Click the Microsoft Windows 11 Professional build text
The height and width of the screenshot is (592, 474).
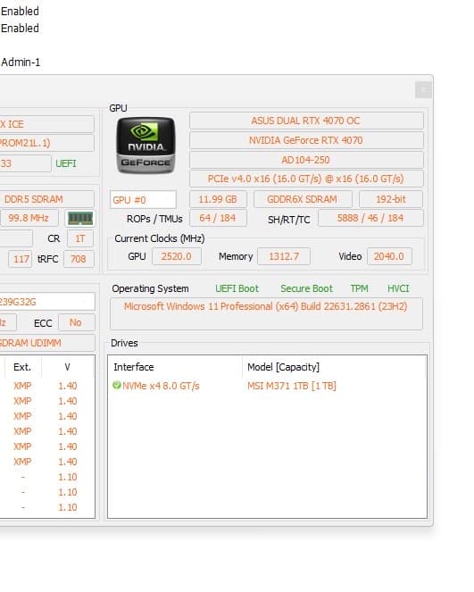266,306
